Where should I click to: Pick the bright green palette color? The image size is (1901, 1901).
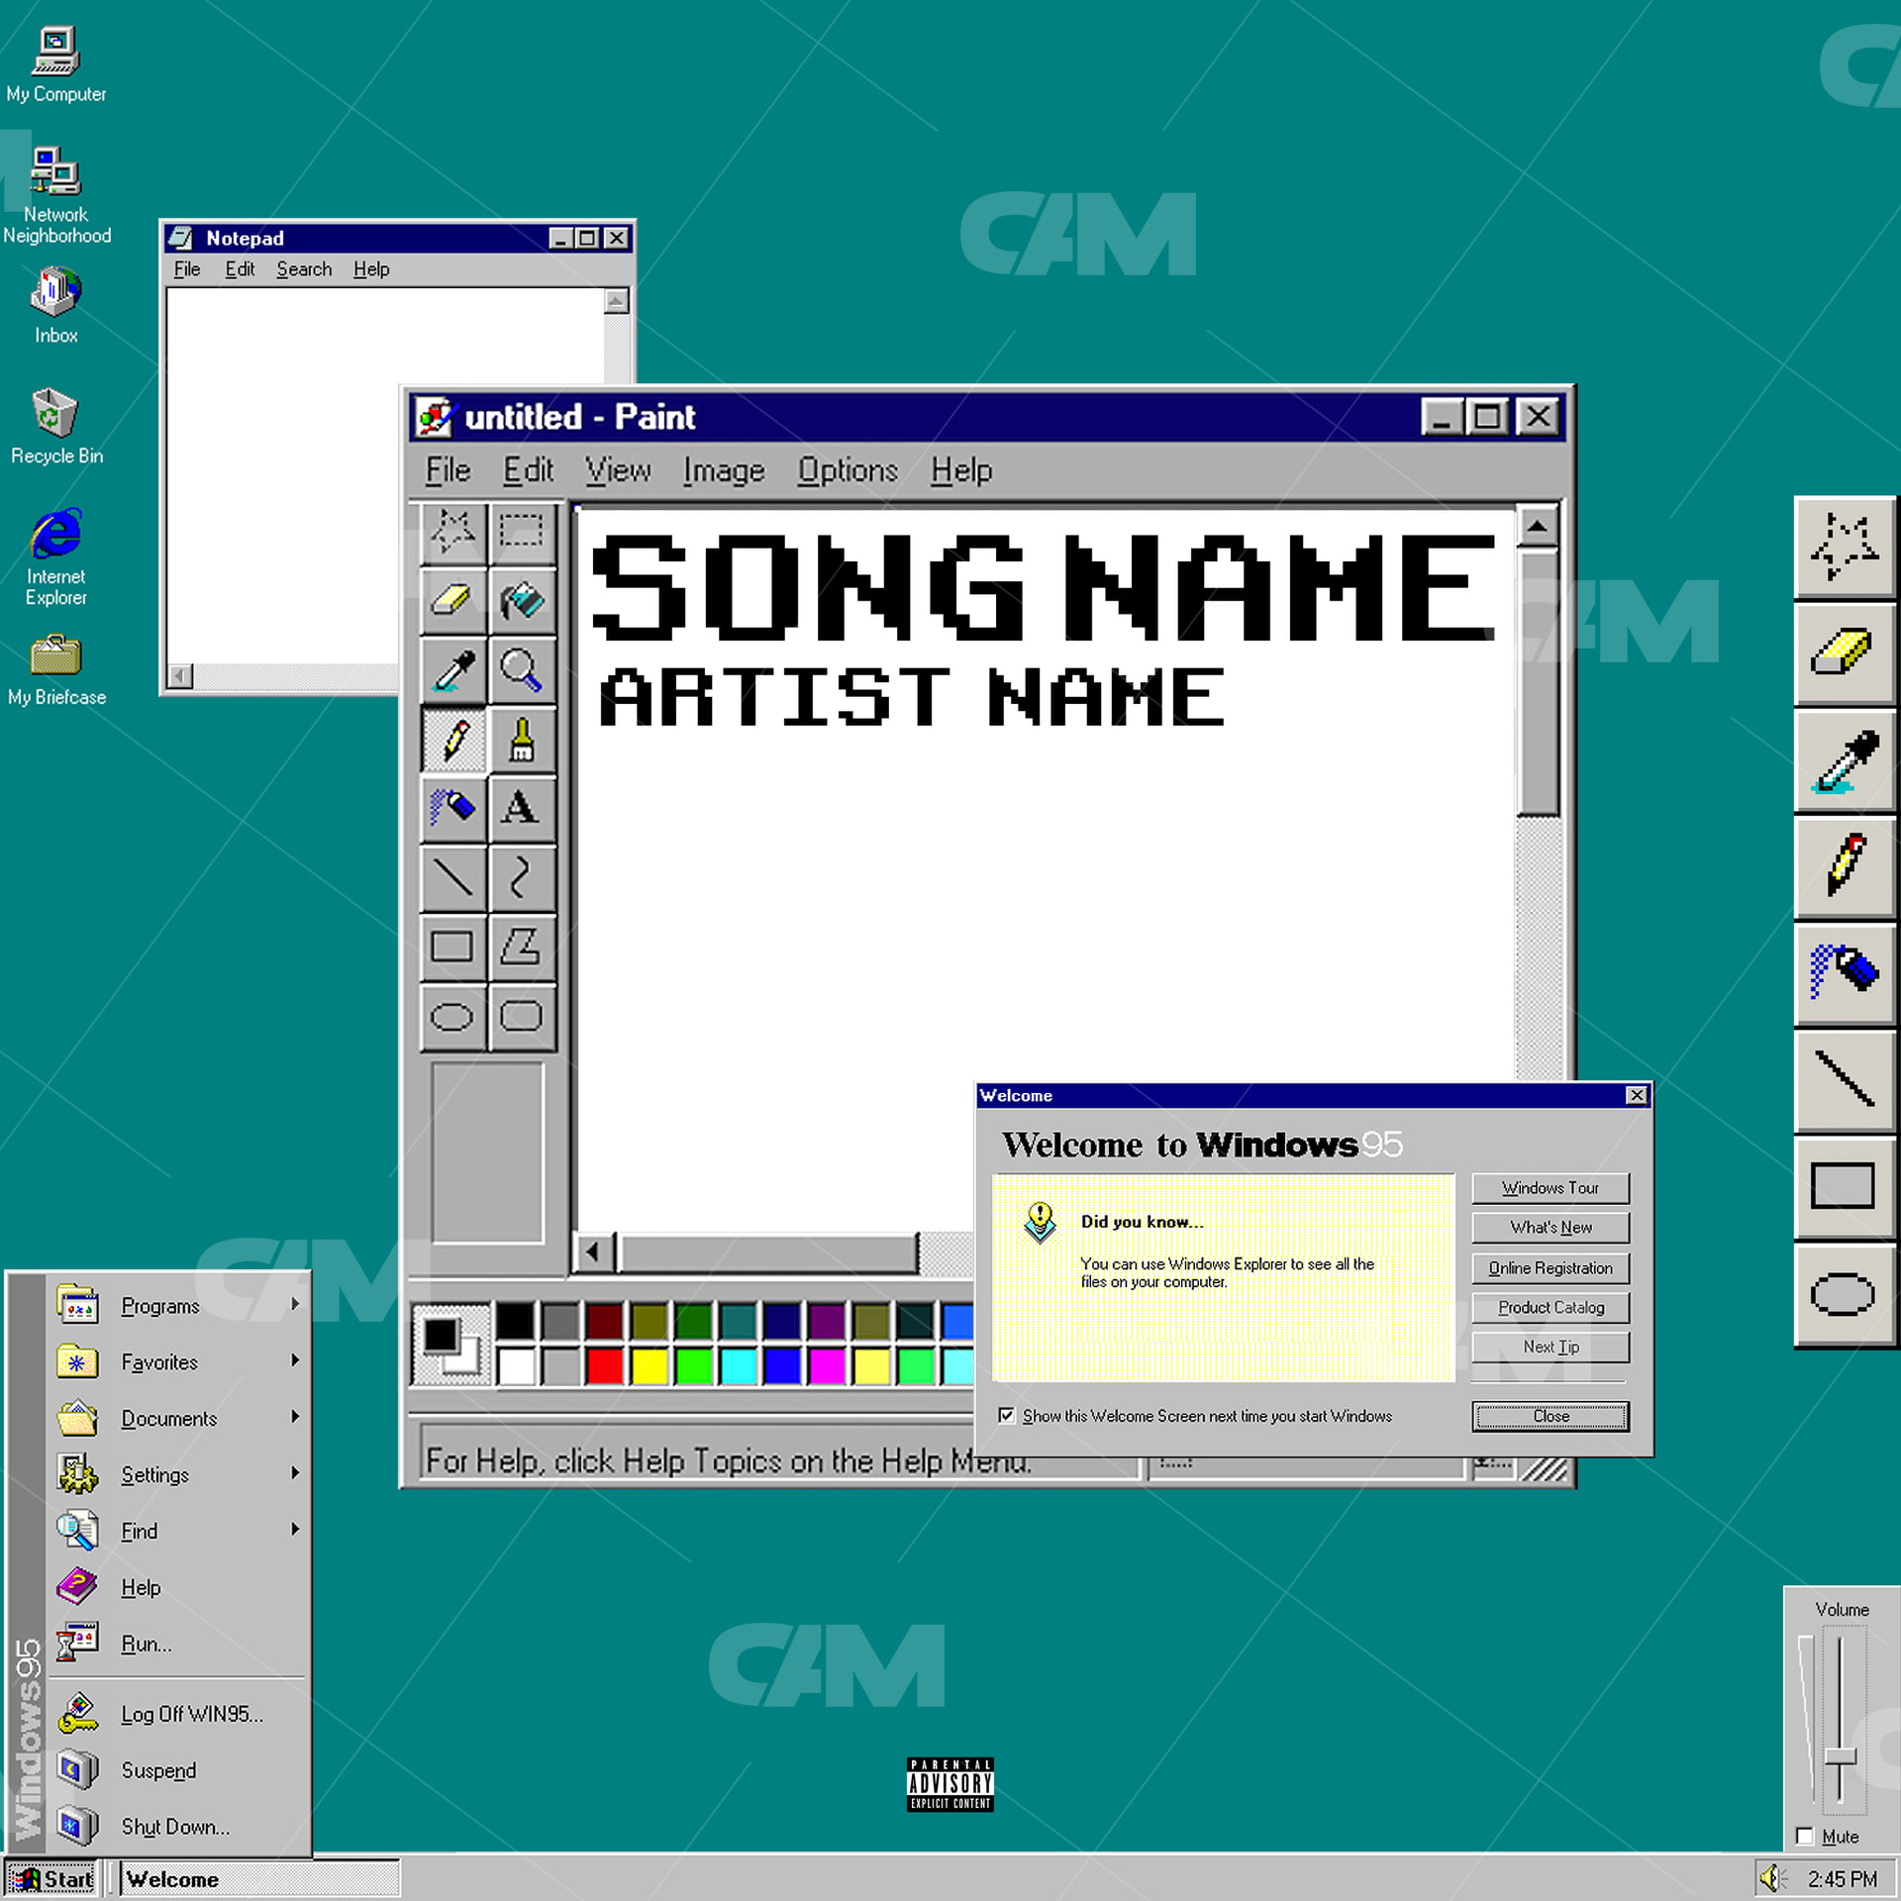pos(694,1367)
